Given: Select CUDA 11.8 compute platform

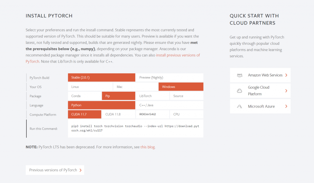Looking at the screenshot, I should pyautogui.click(x=119, y=114).
